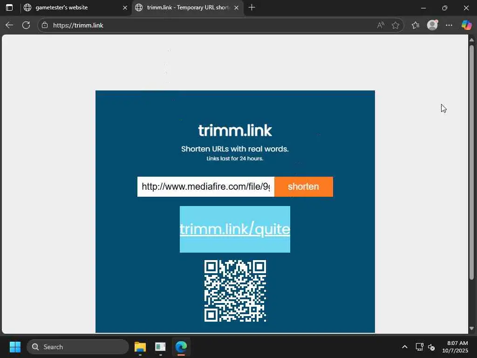Minimize the browser window
This screenshot has width=477, height=358.
[x=423, y=7]
